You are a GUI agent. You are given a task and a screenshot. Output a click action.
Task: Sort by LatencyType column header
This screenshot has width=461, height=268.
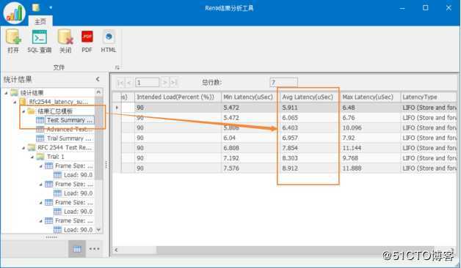coord(429,97)
